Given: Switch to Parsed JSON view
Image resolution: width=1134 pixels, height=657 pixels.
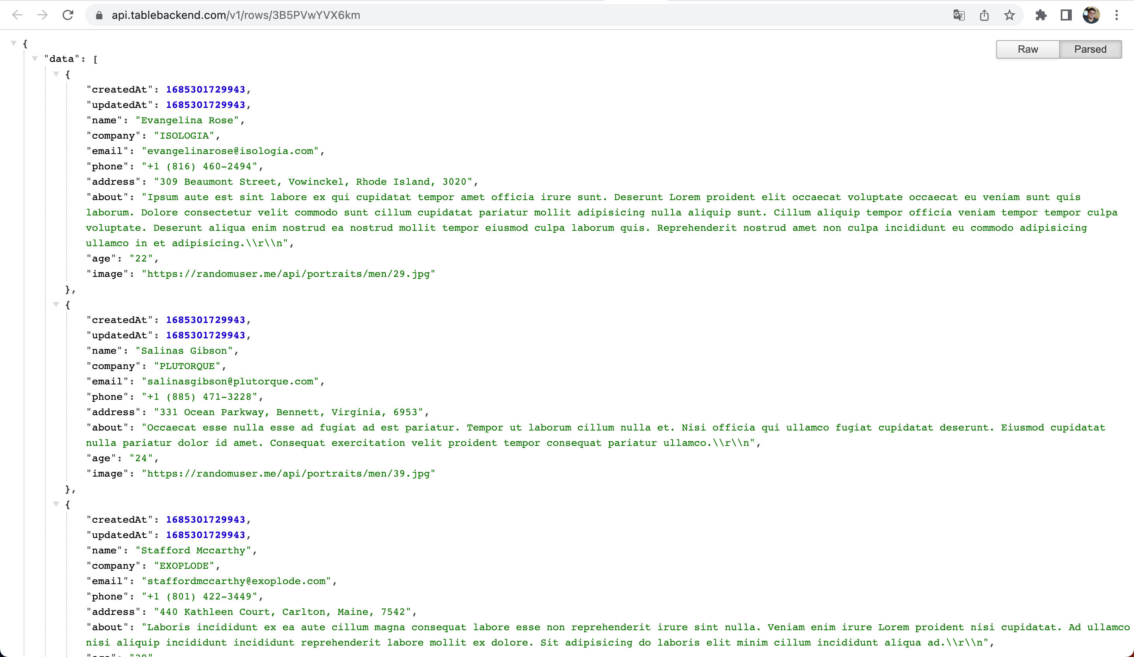Looking at the screenshot, I should 1090,50.
